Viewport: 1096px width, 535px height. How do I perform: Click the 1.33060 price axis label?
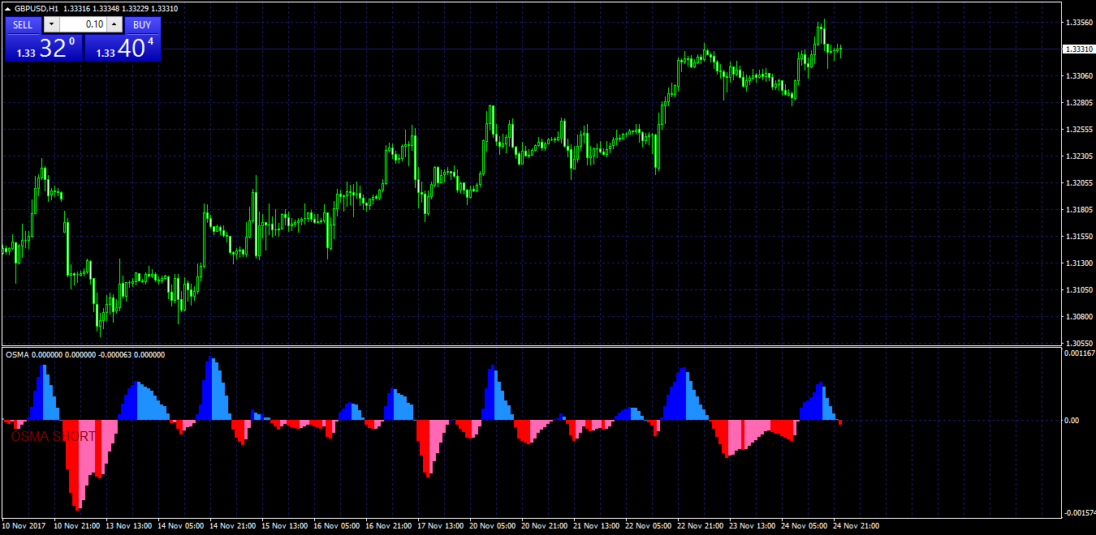click(x=1077, y=76)
